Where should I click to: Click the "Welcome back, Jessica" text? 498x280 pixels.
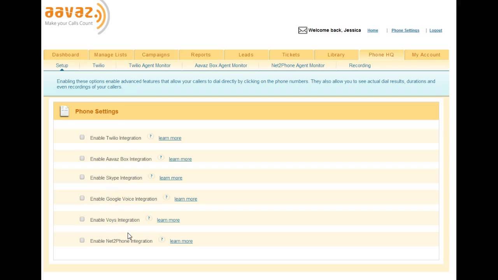335,30
